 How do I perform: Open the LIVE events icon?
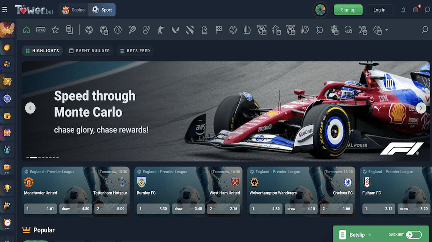click(41, 29)
